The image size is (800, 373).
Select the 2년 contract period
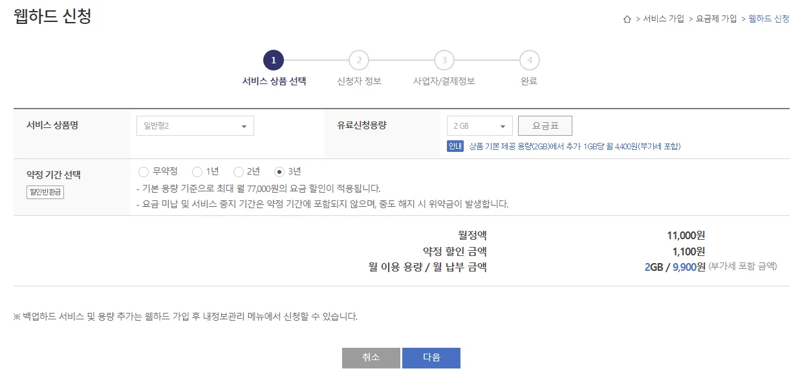pyautogui.click(x=239, y=172)
